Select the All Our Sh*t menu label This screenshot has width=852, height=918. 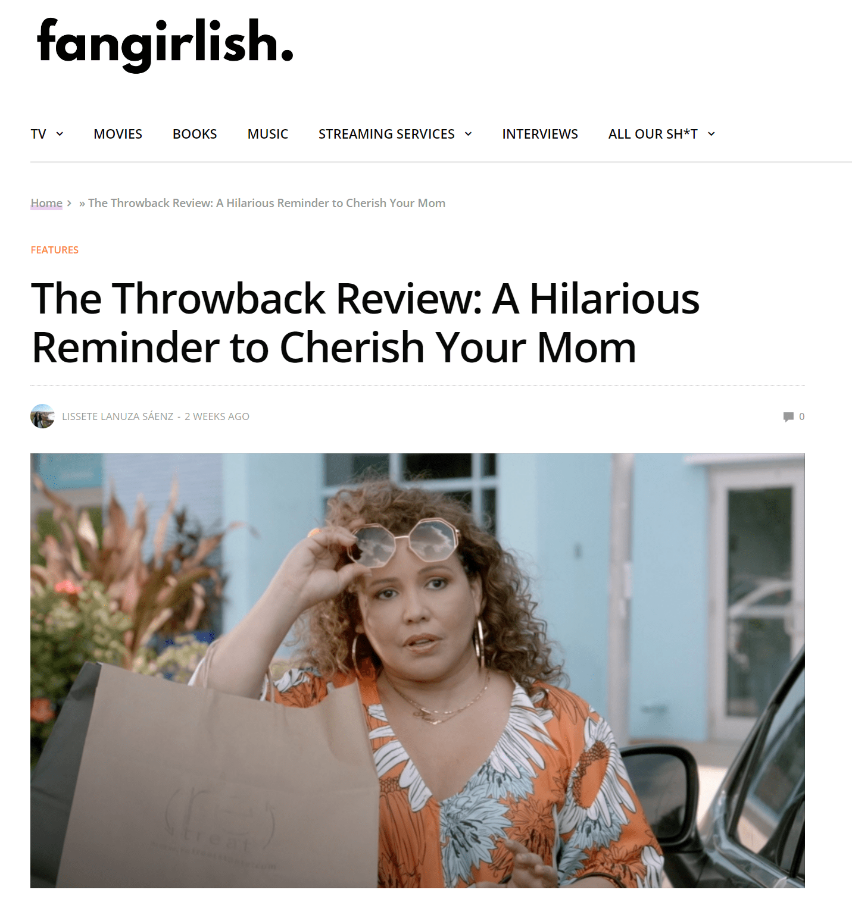click(653, 134)
